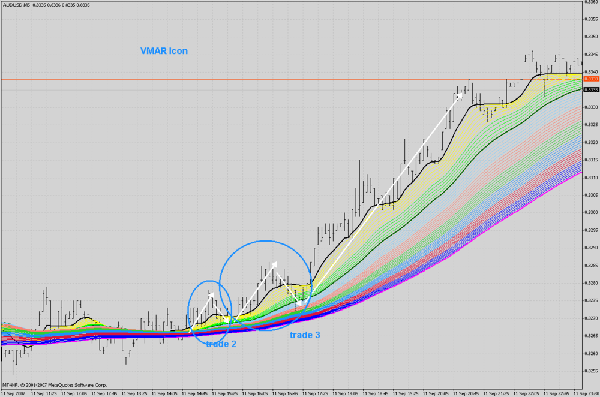Click the 11 Sep 14:45 time axis label
The width and height of the screenshot is (600, 397).
click(194, 393)
